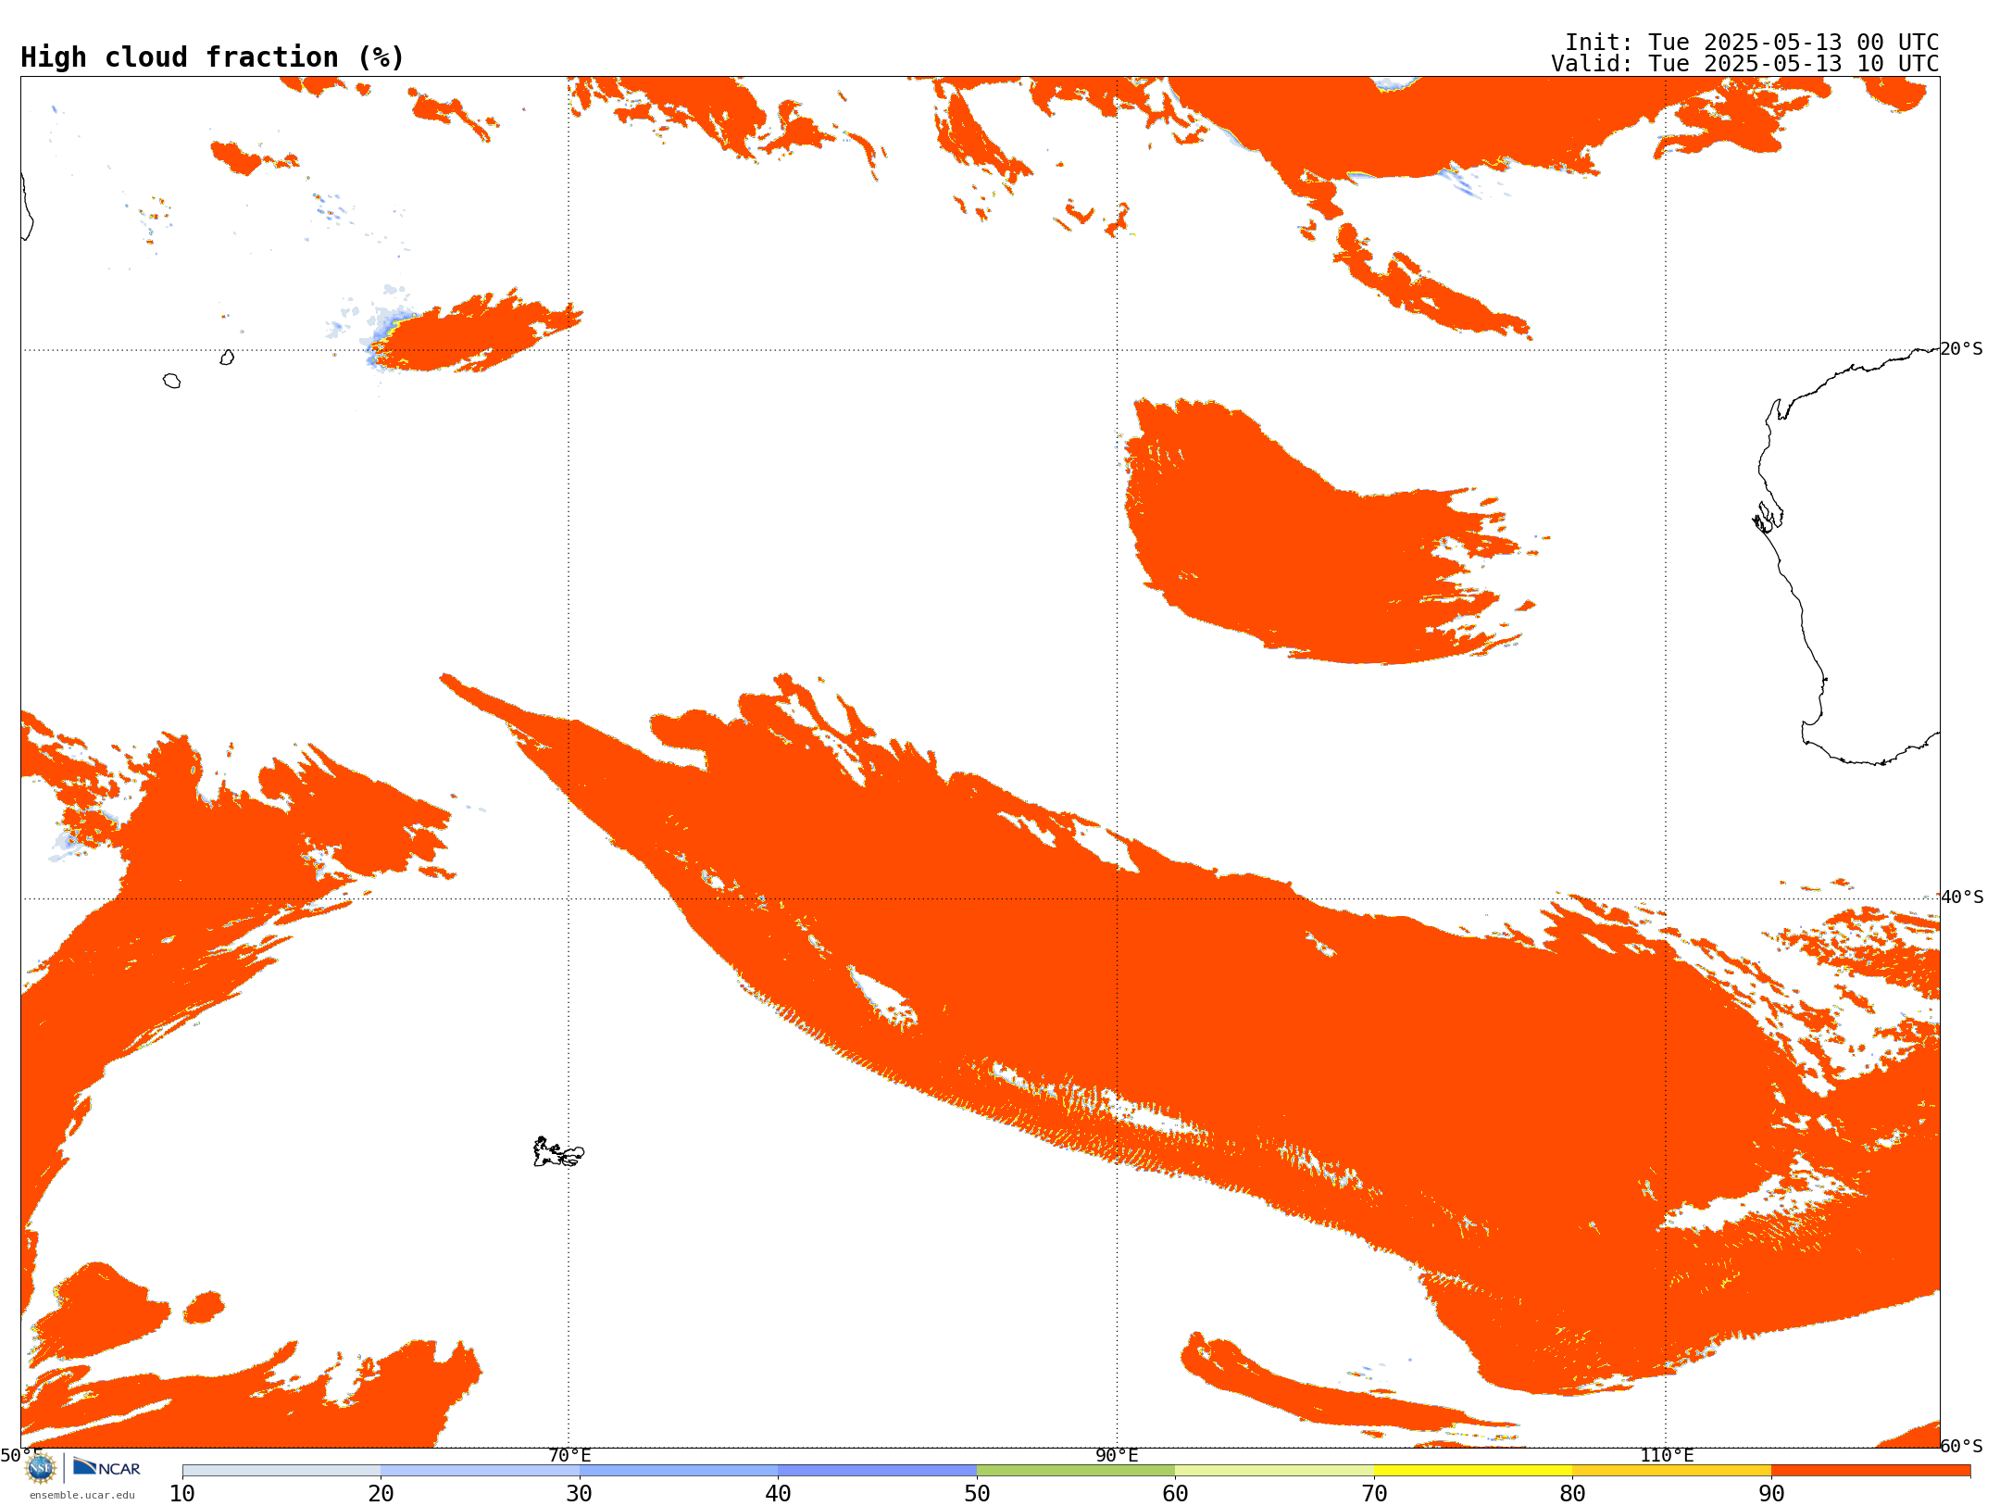
Task: Click the green 50–60 colorbar segment
Action: [x=1076, y=1471]
